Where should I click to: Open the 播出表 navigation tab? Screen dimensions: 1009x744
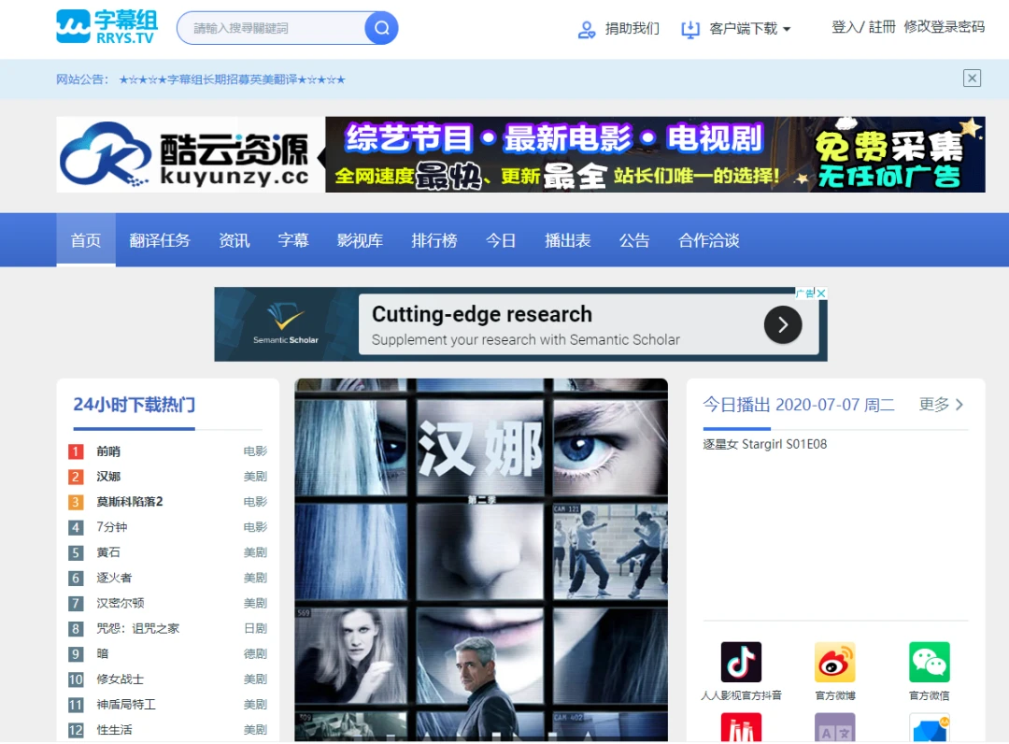[568, 240]
